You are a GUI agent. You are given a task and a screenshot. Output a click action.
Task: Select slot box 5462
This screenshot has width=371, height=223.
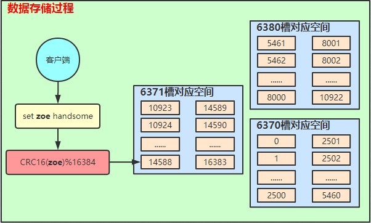point(276,60)
